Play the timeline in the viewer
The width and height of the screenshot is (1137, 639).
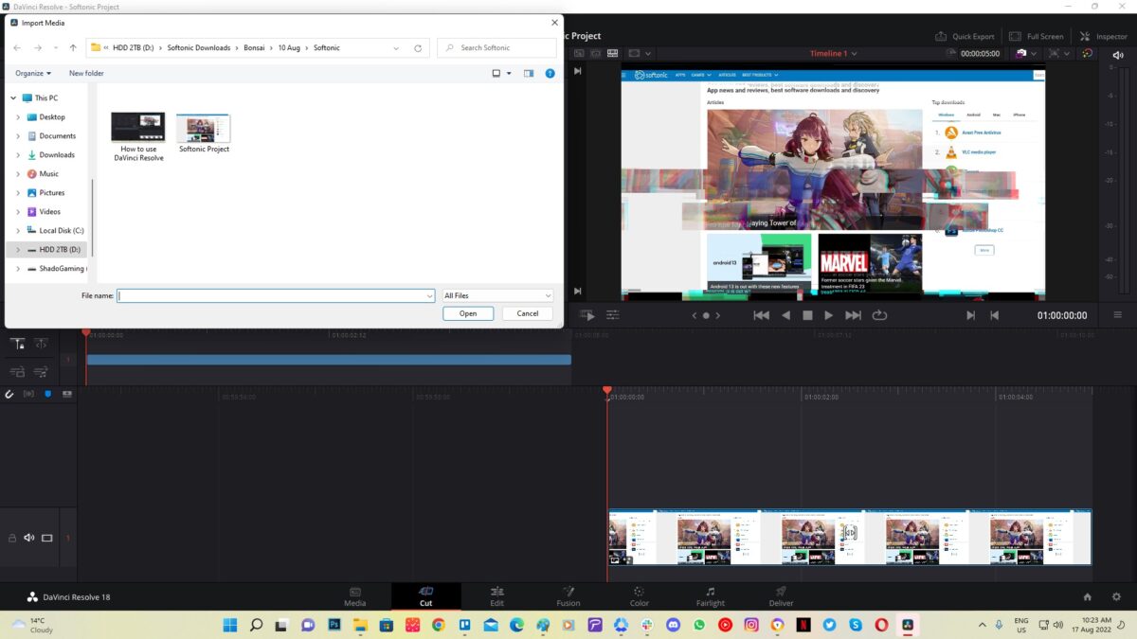[829, 315]
